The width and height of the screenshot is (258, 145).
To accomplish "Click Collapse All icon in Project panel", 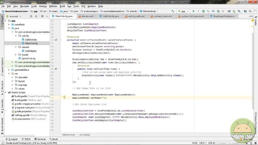I will (36, 16).
